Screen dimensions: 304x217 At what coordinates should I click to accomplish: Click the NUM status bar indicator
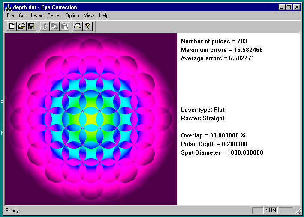[271, 211]
